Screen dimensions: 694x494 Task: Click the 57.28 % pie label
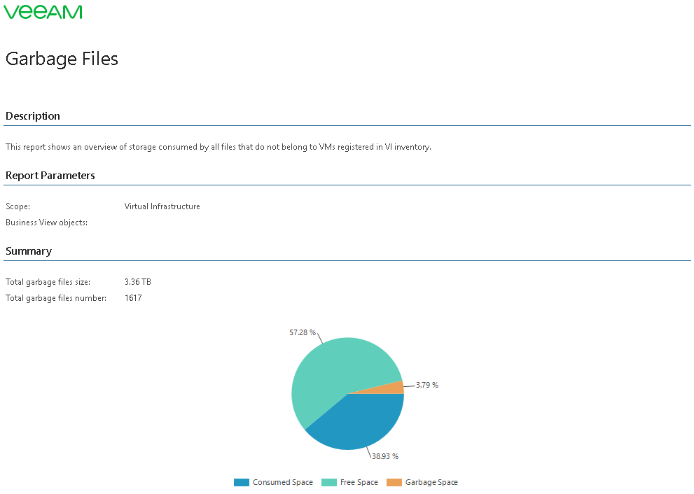[x=303, y=332]
